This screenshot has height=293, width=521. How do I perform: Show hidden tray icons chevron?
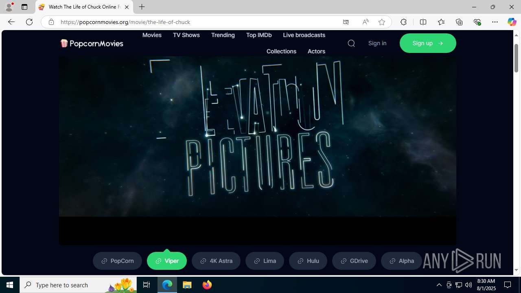pos(439,285)
